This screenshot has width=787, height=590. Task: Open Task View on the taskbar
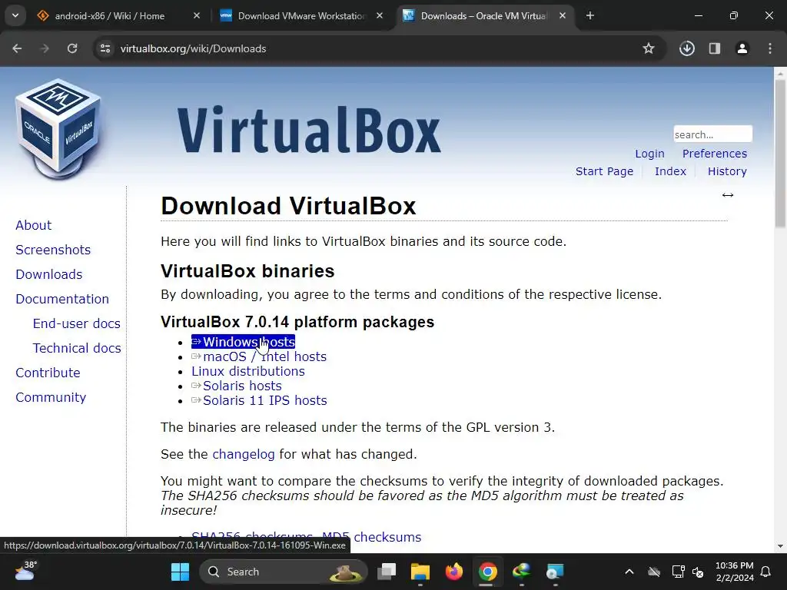click(x=387, y=572)
